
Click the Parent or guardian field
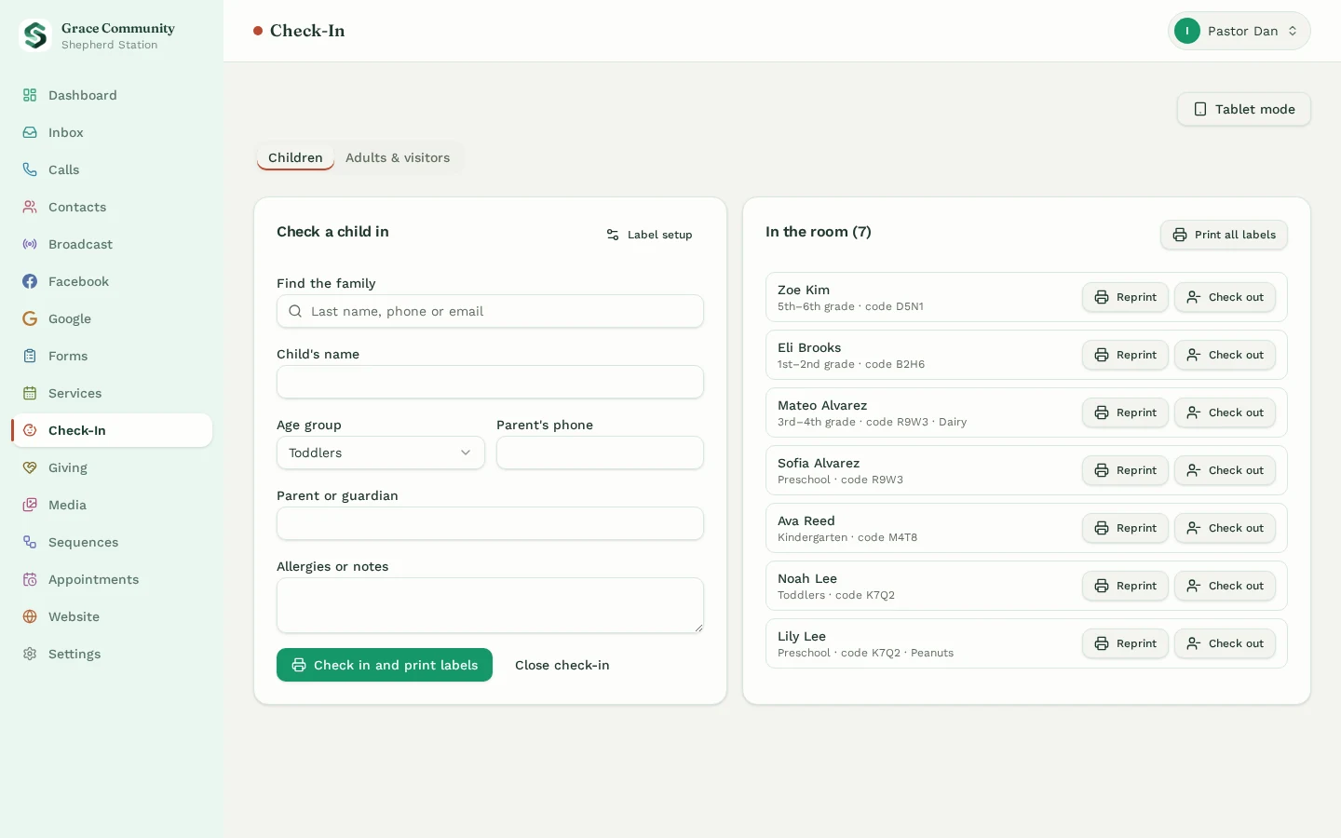pos(490,523)
